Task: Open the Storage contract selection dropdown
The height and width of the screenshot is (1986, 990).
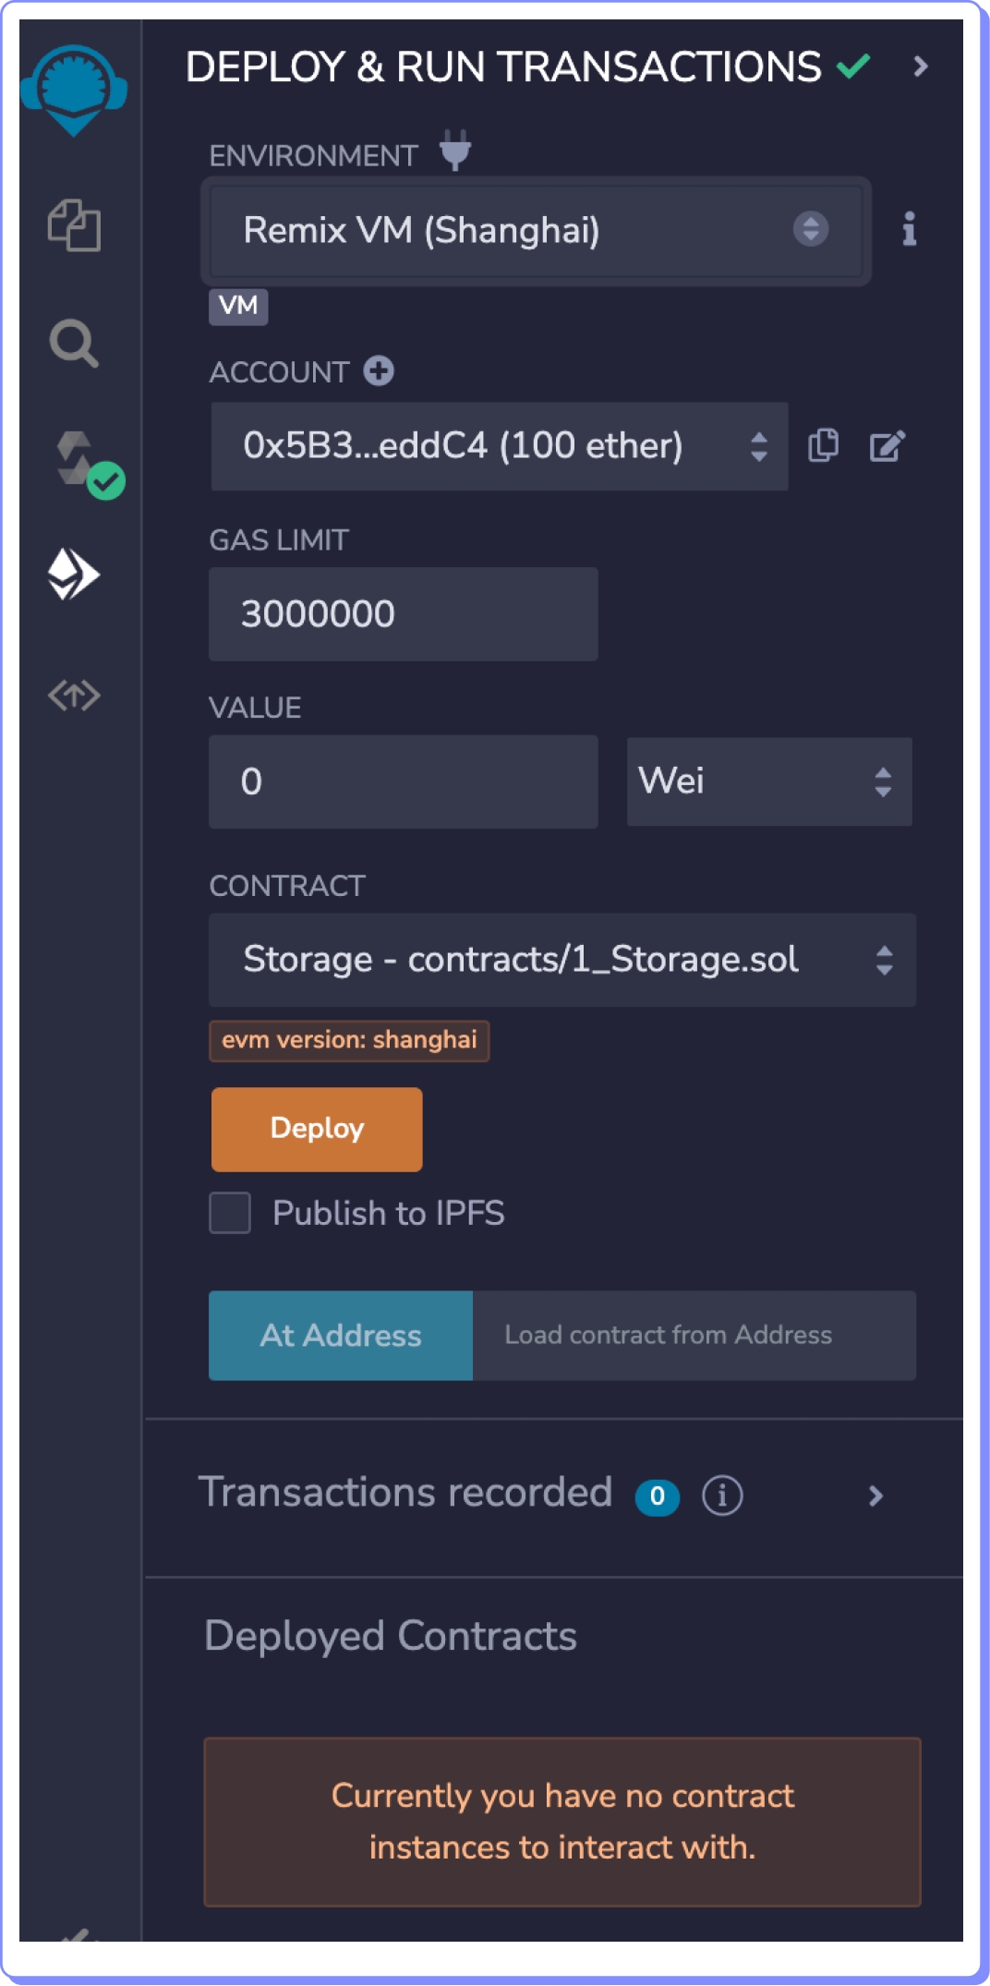Action: [x=561, y=960]
